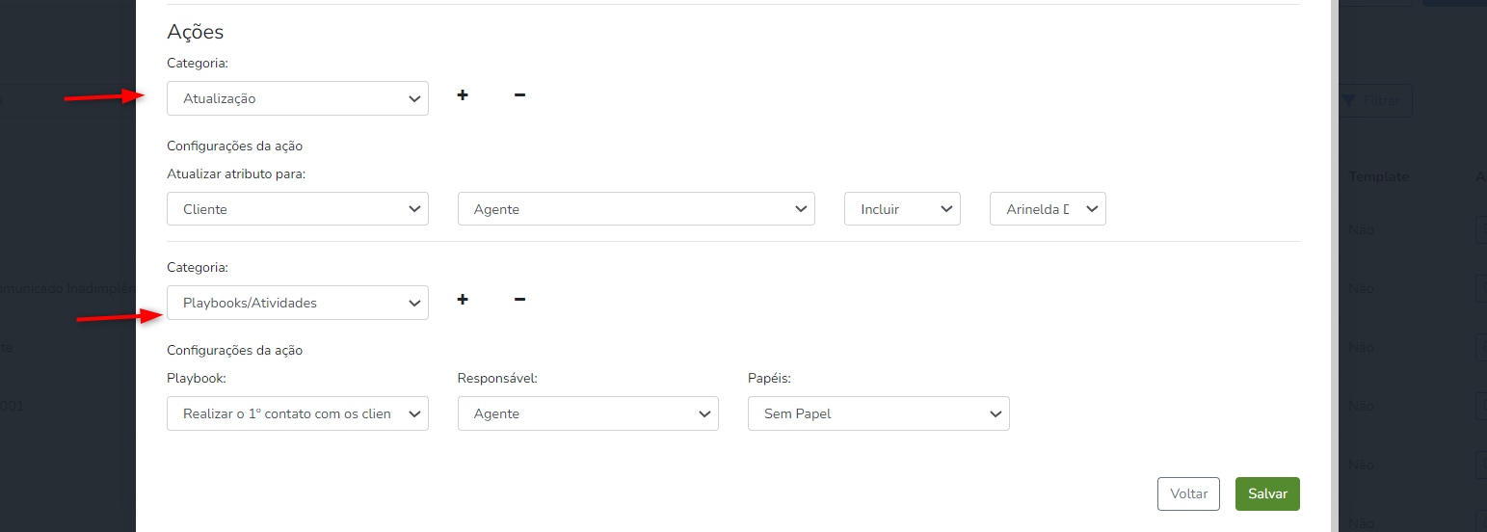Click the Papéis field label

click(769, 379)
